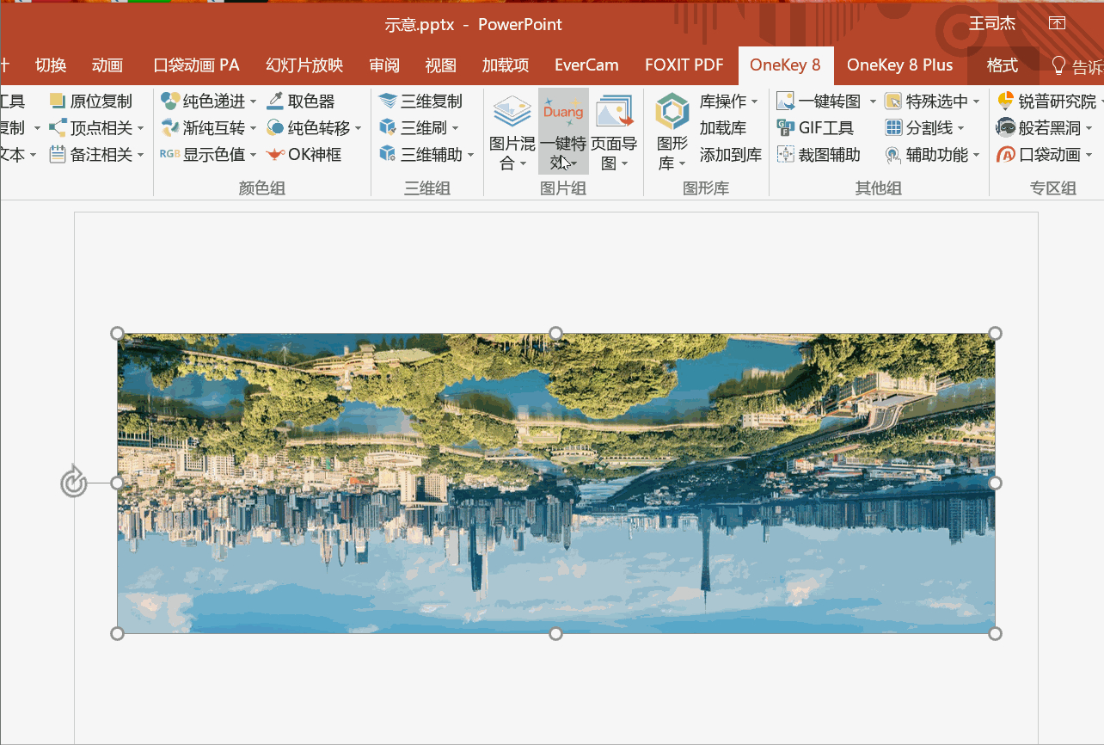
Task: Open the 特殊选中 dropdown
Action: 932,102
